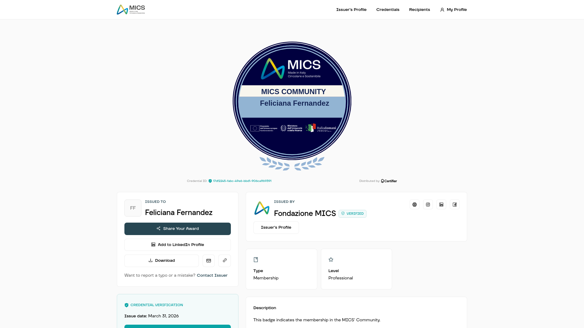Click the recipient name Feliciana Fernandez heading
Screen dimensions: 584x328
pos(179,213)
